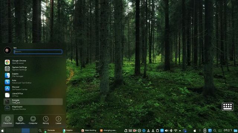Open the blue folder icon beside the clock

(235, 130)
